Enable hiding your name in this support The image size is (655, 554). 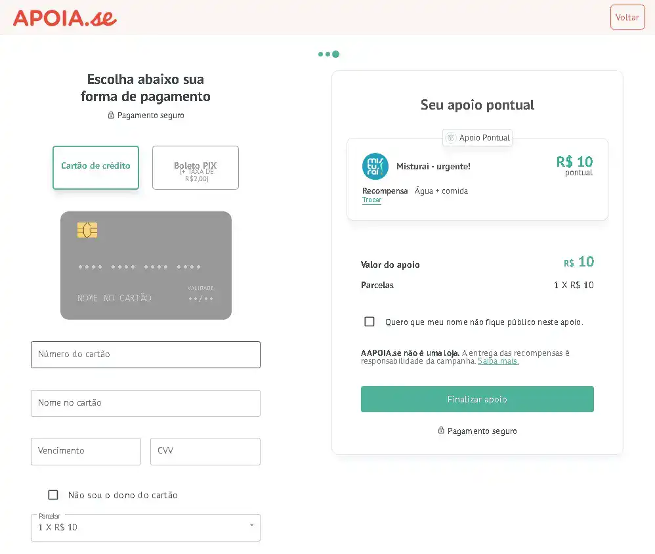(x=370, y=321)
